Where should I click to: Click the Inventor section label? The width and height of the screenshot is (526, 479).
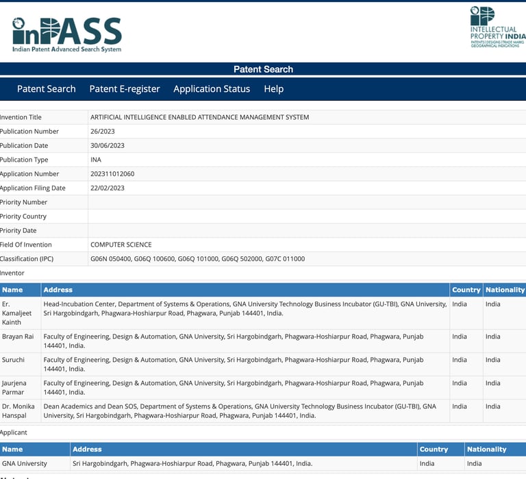[x=12, y=273]
